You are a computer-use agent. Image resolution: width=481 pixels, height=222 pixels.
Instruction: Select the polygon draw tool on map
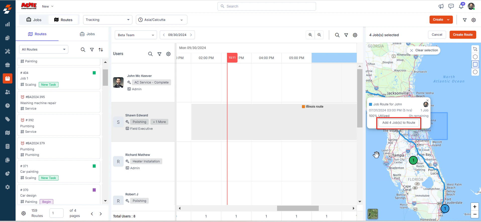[x=475, y=57]
